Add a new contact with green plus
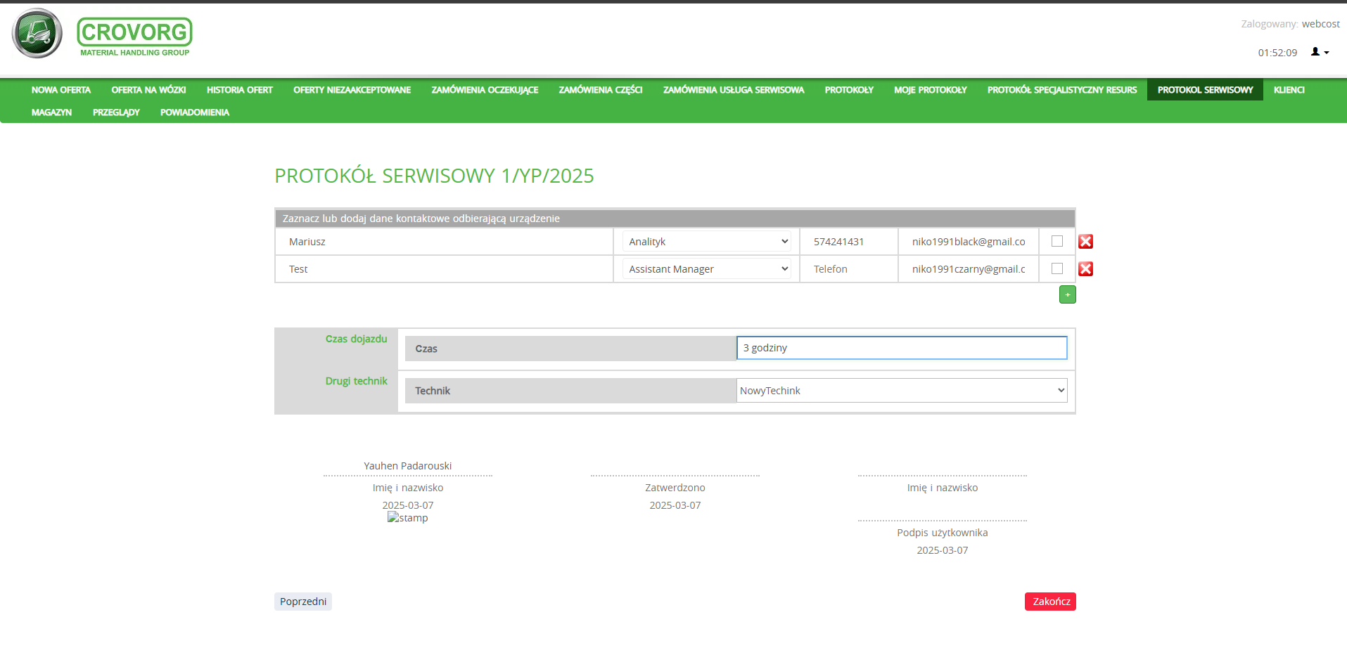The height and width of the screenshot is (669, 1347). click(x=1067, y=295)
